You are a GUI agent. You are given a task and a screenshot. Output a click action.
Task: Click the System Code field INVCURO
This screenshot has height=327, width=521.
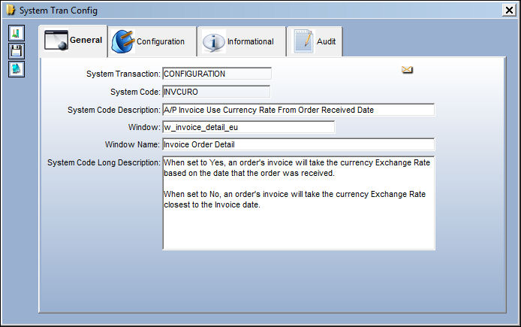coord(216,92)
